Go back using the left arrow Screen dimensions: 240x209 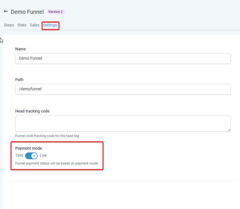point(6,12)
